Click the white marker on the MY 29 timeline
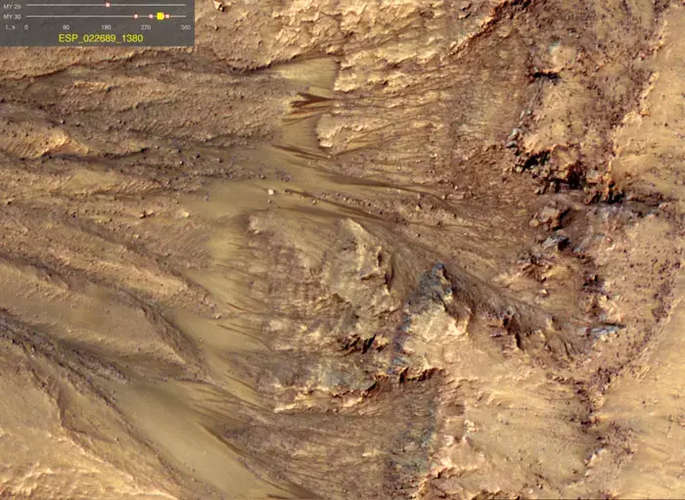Viewport: 685px width, 500px height. 108,5
